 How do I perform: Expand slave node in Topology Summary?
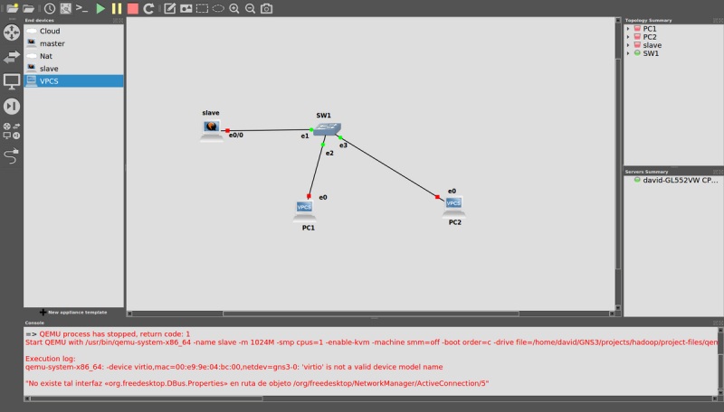[628, 45]
